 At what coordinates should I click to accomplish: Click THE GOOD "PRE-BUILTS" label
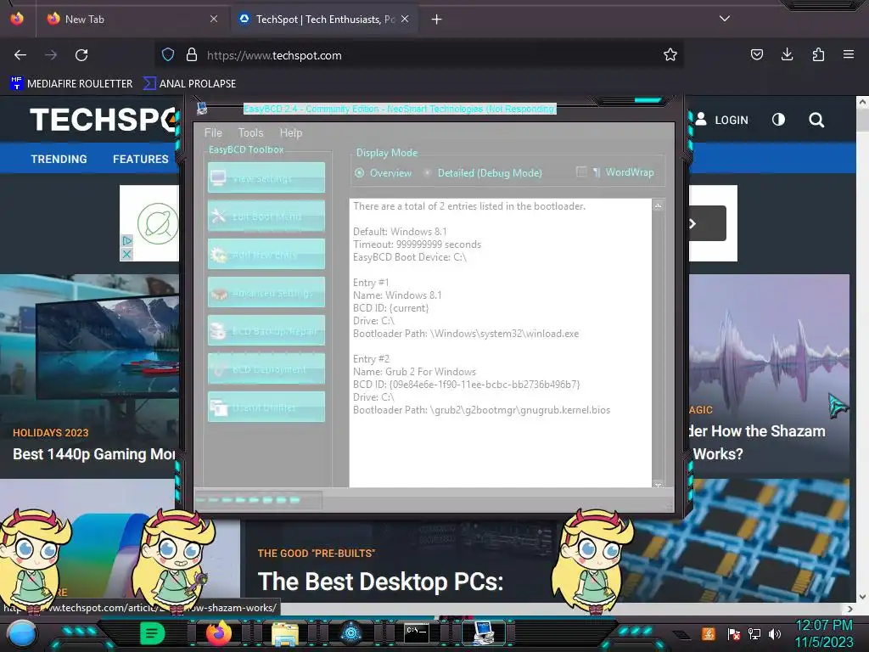pyautogui.click(x=317, y=554)
